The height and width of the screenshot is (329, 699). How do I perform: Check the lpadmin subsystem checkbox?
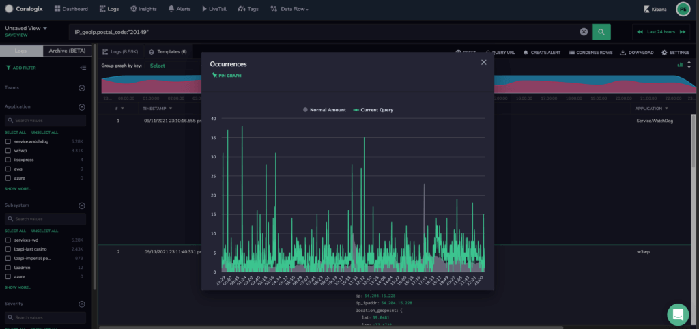[8, 268]
